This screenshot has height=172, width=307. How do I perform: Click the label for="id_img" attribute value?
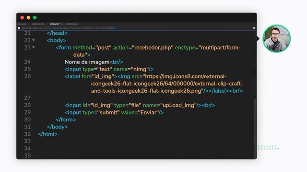(103, 76)
